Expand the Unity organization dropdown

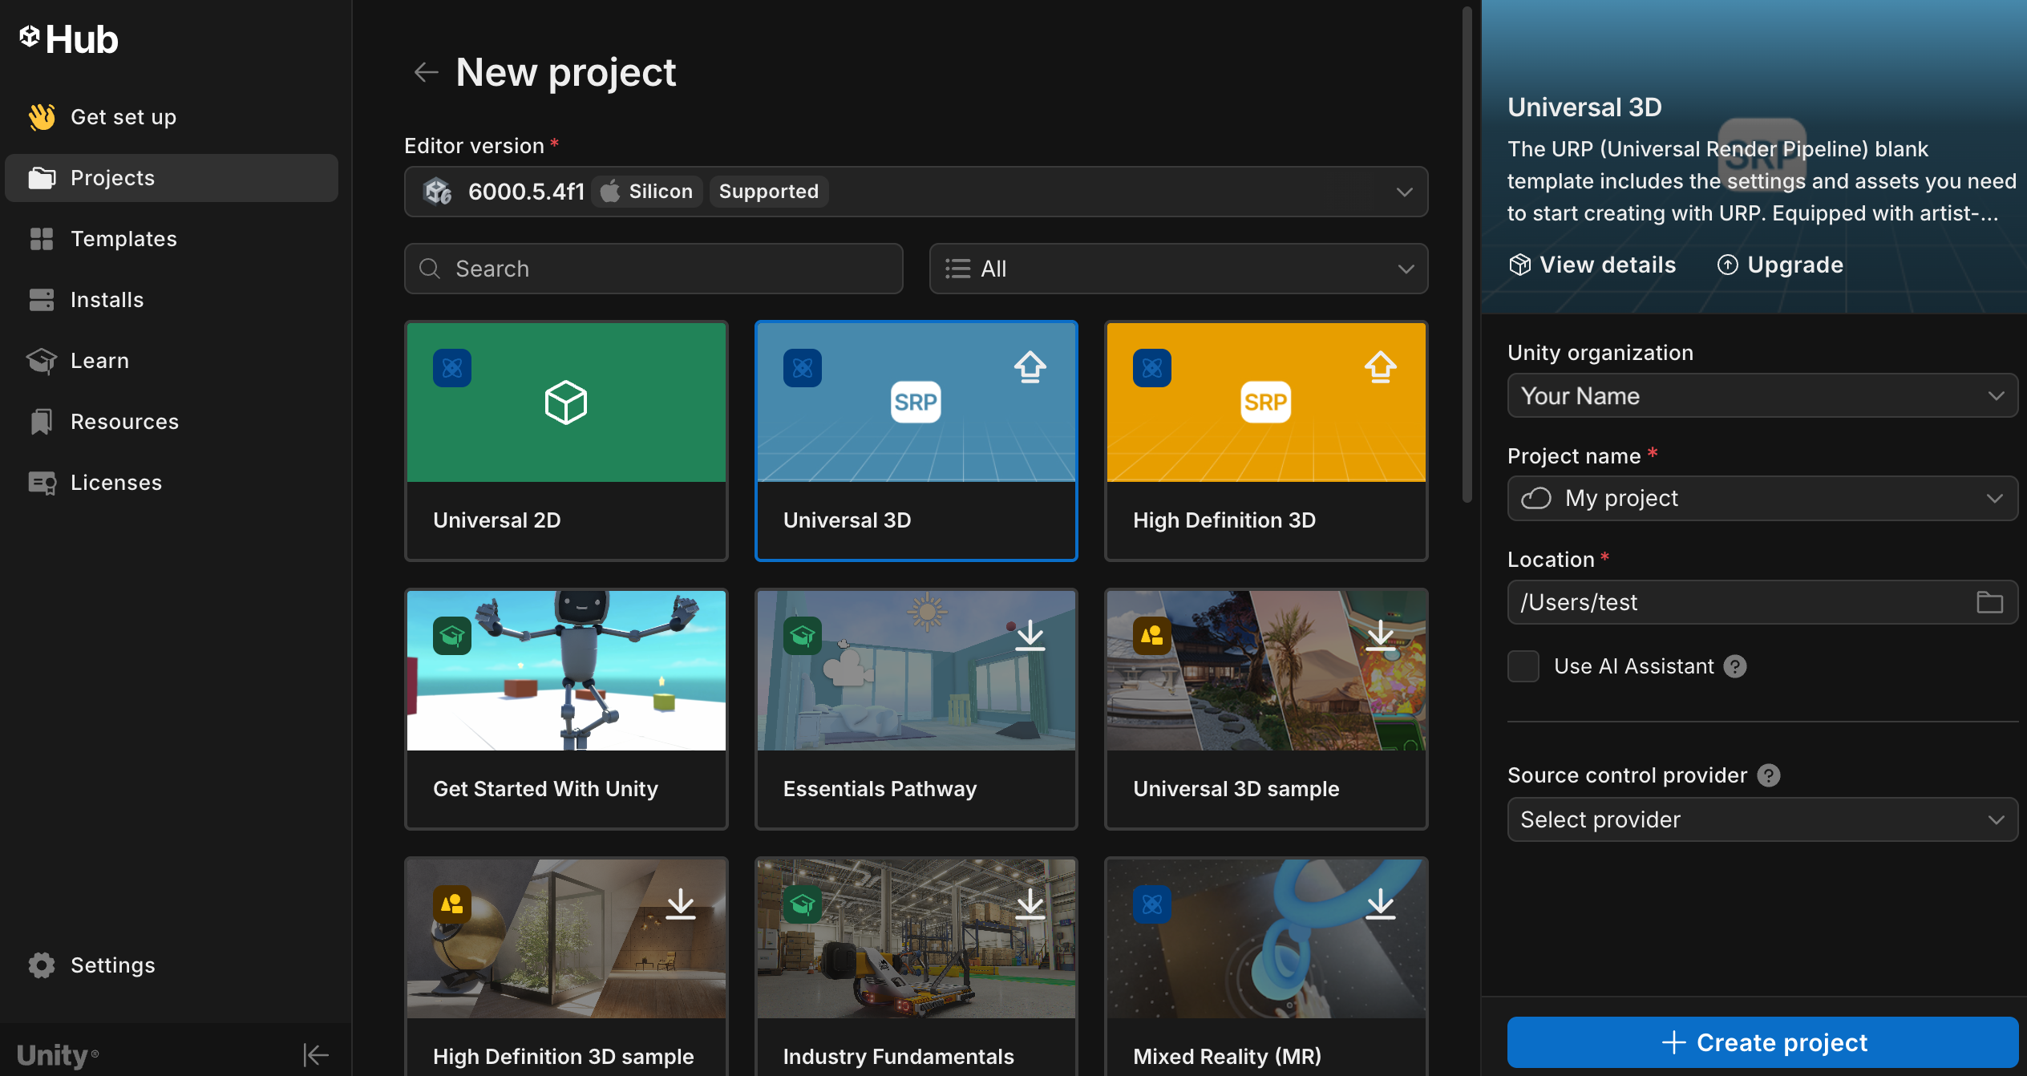click(x=1762, y=395)
